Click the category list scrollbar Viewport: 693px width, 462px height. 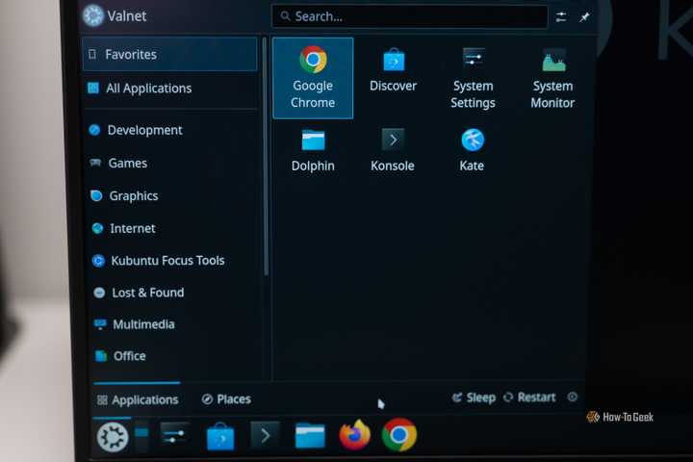click(x=266, y=157)
